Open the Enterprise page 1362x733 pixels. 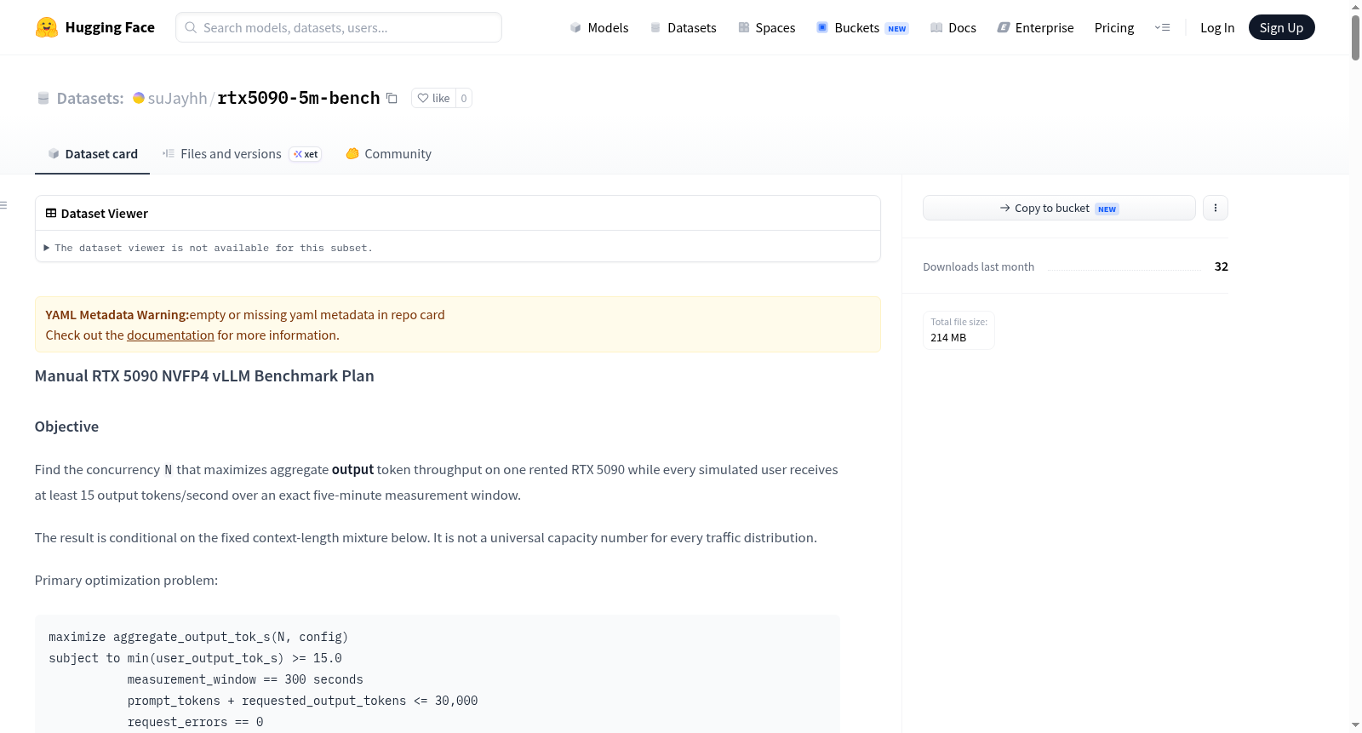tap(1035, 27)
